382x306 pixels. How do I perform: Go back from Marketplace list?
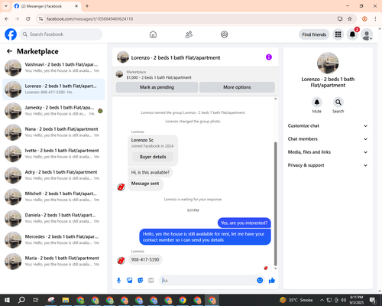coord(9,51)
